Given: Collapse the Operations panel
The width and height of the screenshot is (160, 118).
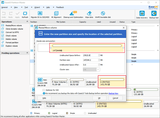Looking at the screenshot, I should [27, 22].
